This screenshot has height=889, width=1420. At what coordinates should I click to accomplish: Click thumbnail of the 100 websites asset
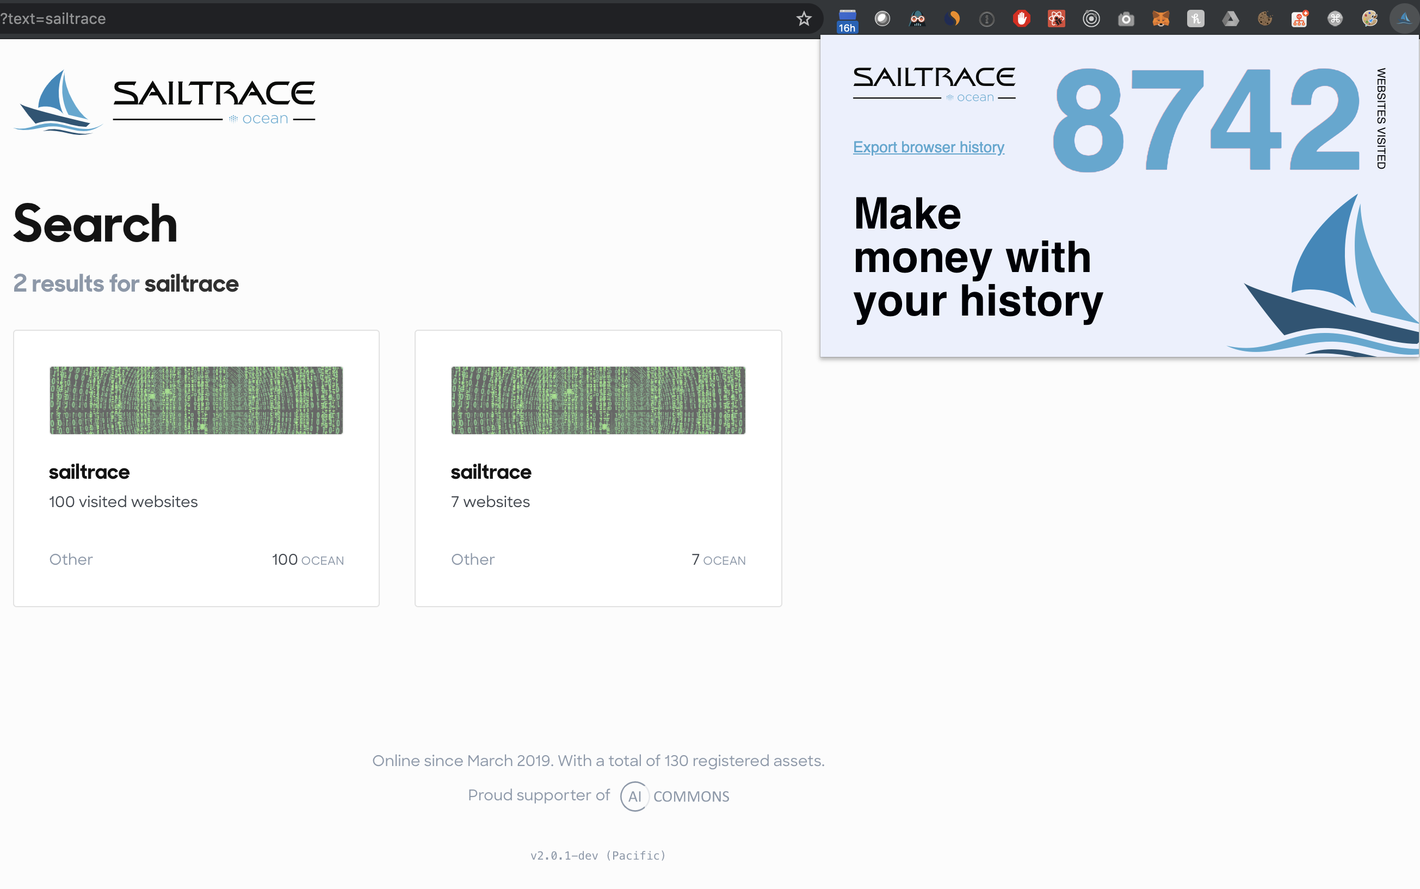point(196,400)
